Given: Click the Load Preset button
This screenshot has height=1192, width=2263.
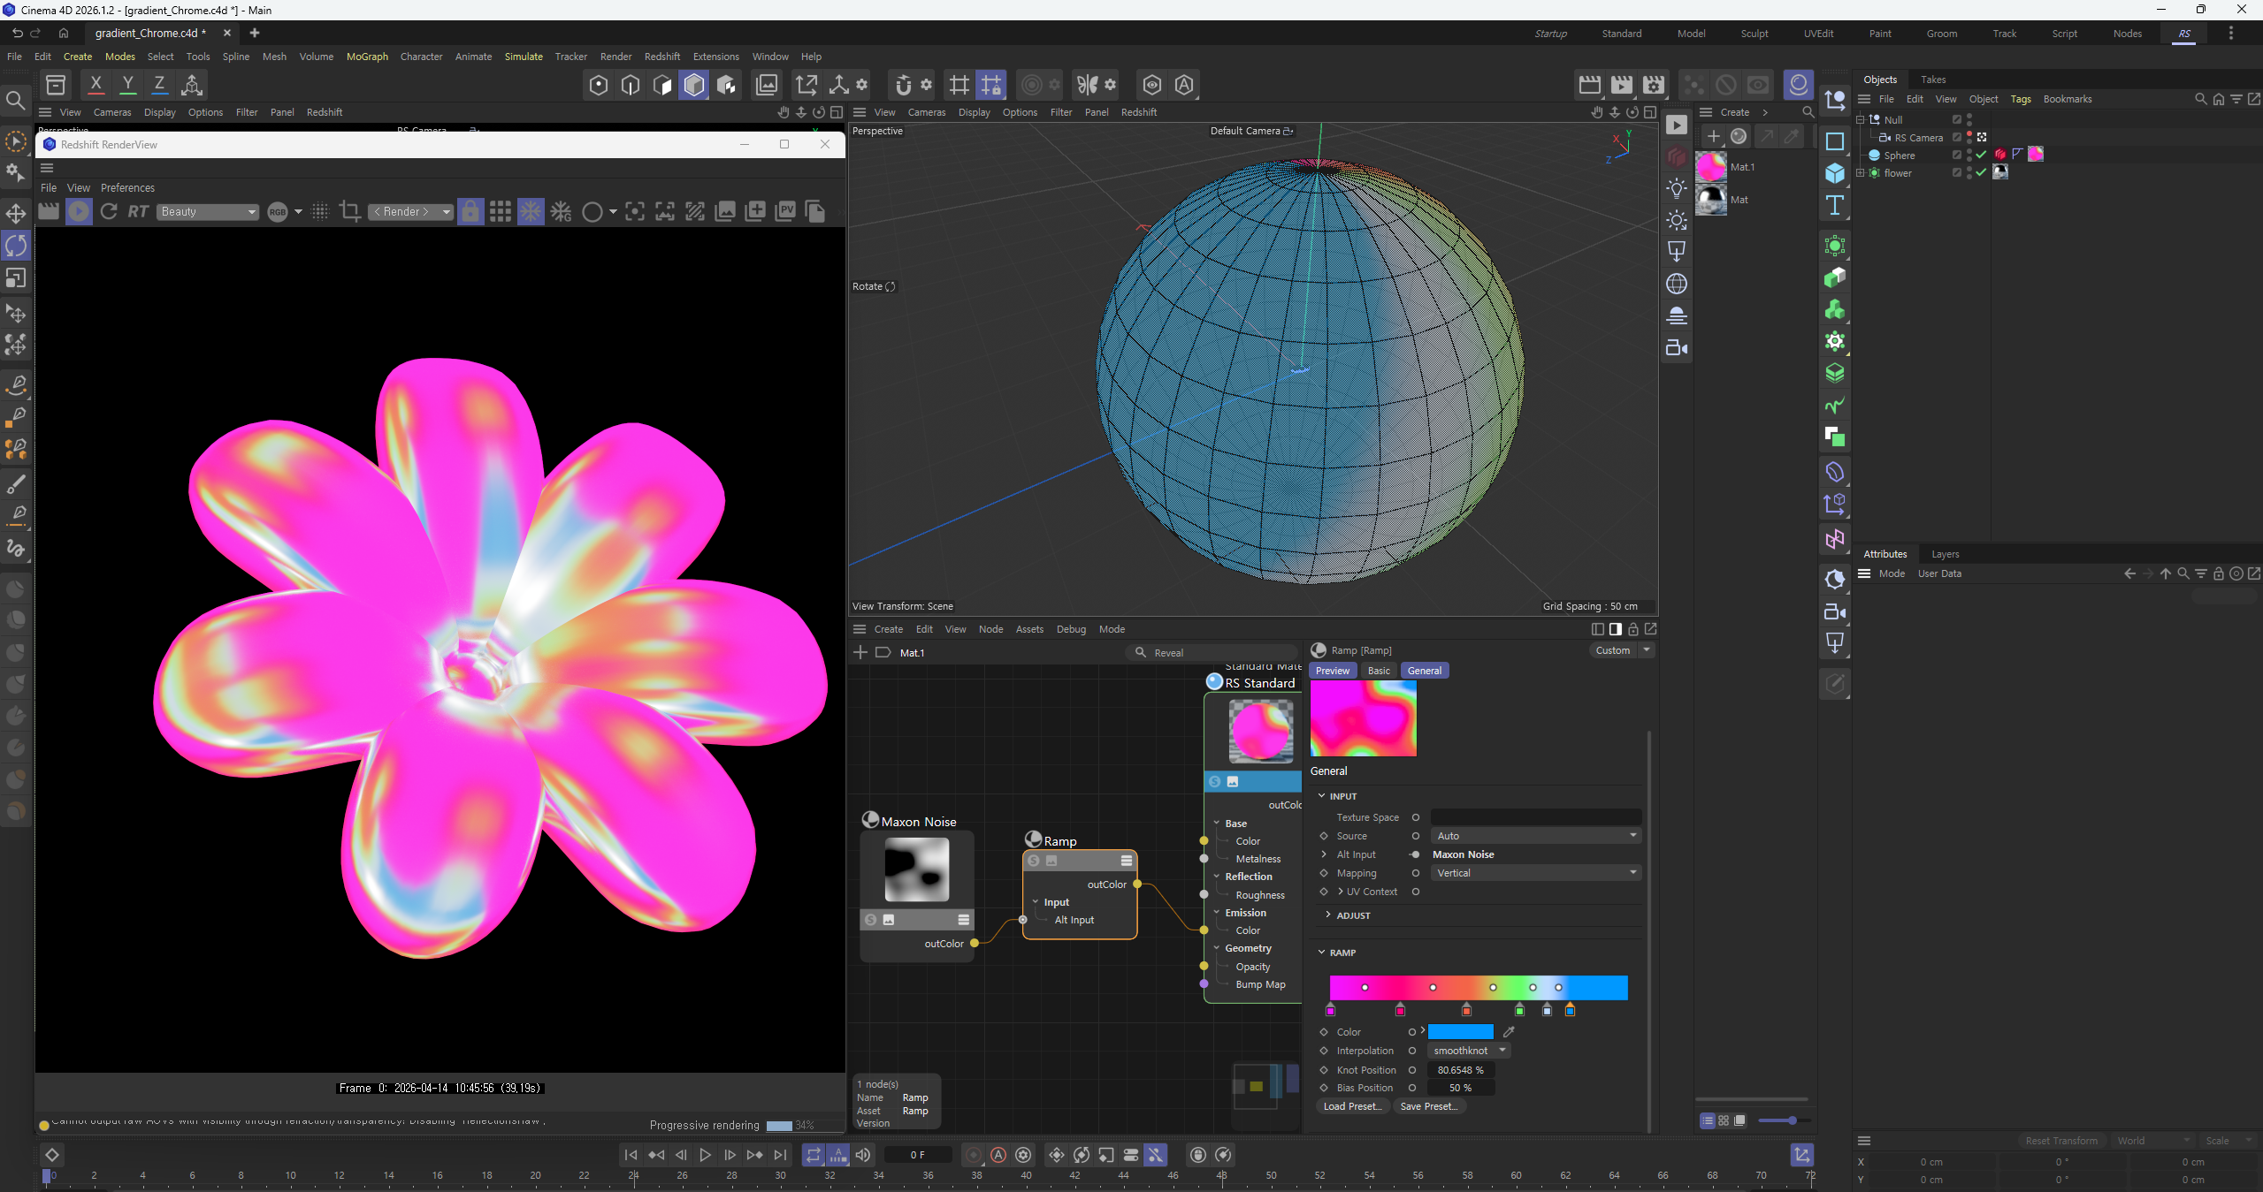Looking at the screenshot, I should 1351,1106.
